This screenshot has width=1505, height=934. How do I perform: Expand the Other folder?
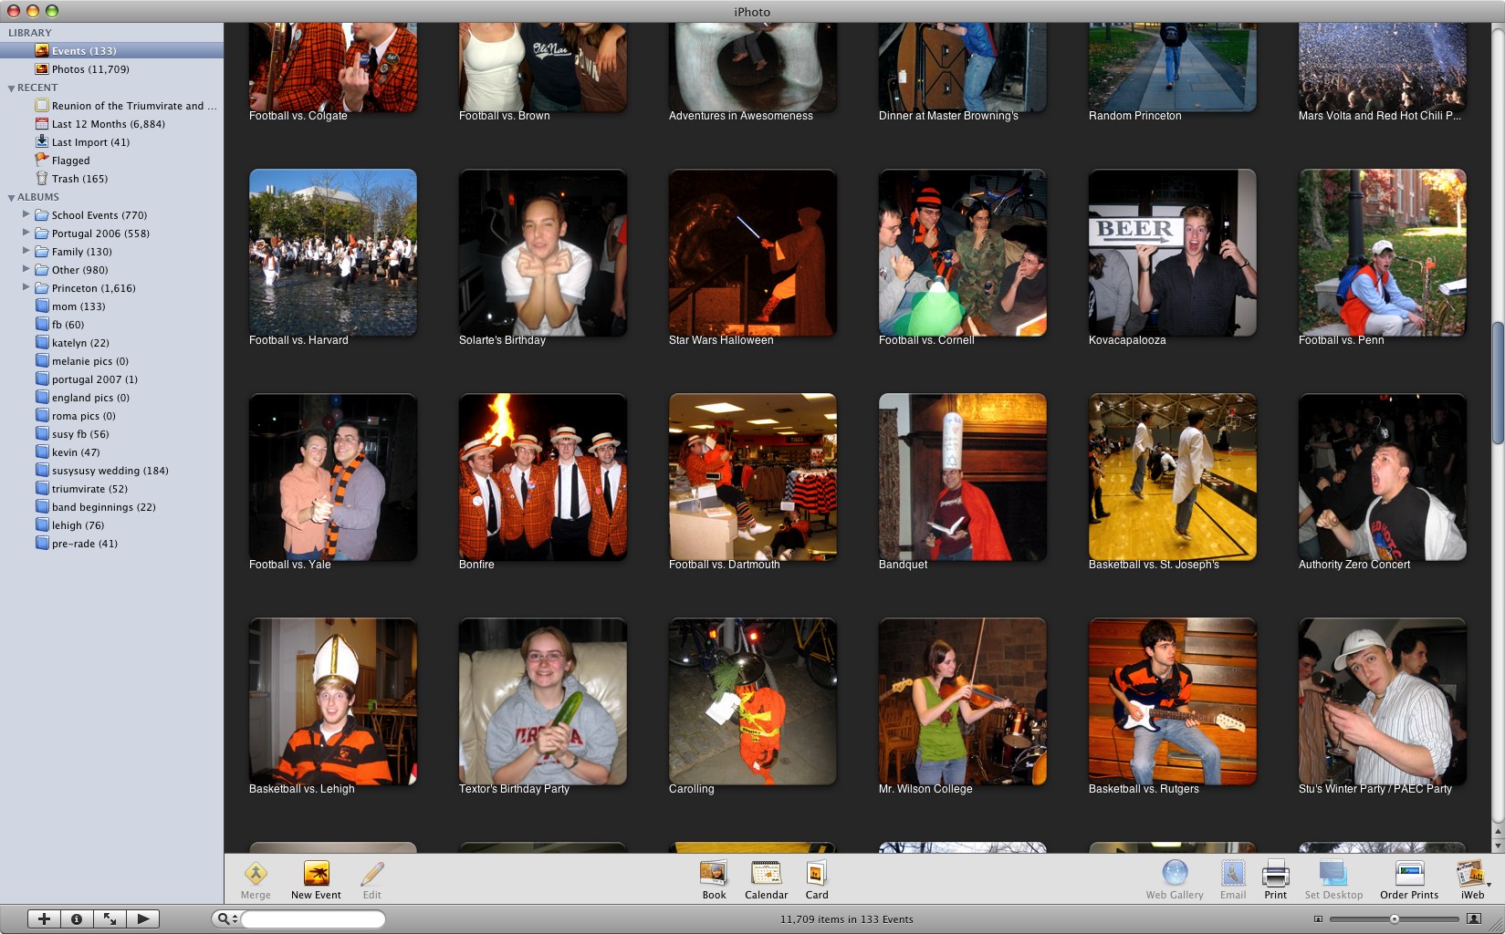pos(26,269)
